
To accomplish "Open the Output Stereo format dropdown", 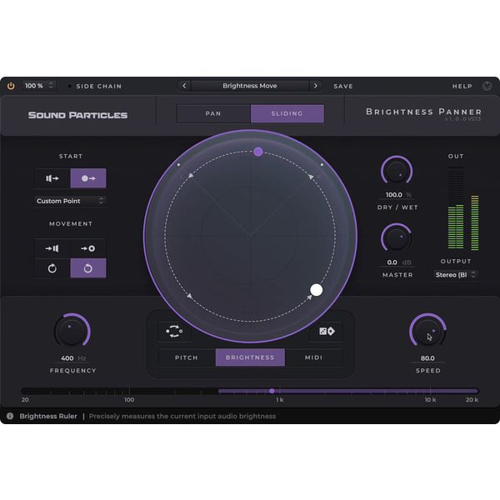I will tap(455, 274).
